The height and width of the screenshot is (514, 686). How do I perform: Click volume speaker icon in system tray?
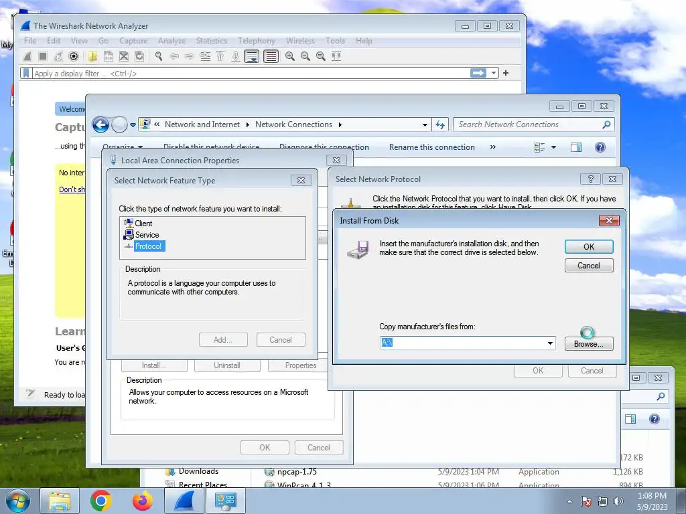[618, 501]
